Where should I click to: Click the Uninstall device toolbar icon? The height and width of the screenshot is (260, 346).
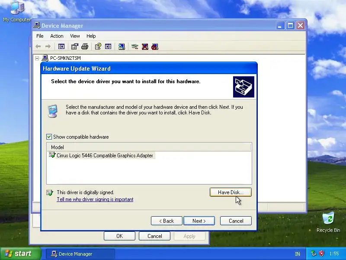(145, 47)
